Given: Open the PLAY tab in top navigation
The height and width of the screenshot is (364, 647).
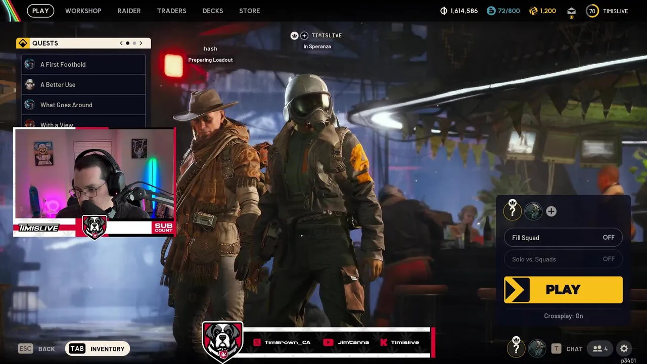Looking at the screenshot, I should click(40, 11).
